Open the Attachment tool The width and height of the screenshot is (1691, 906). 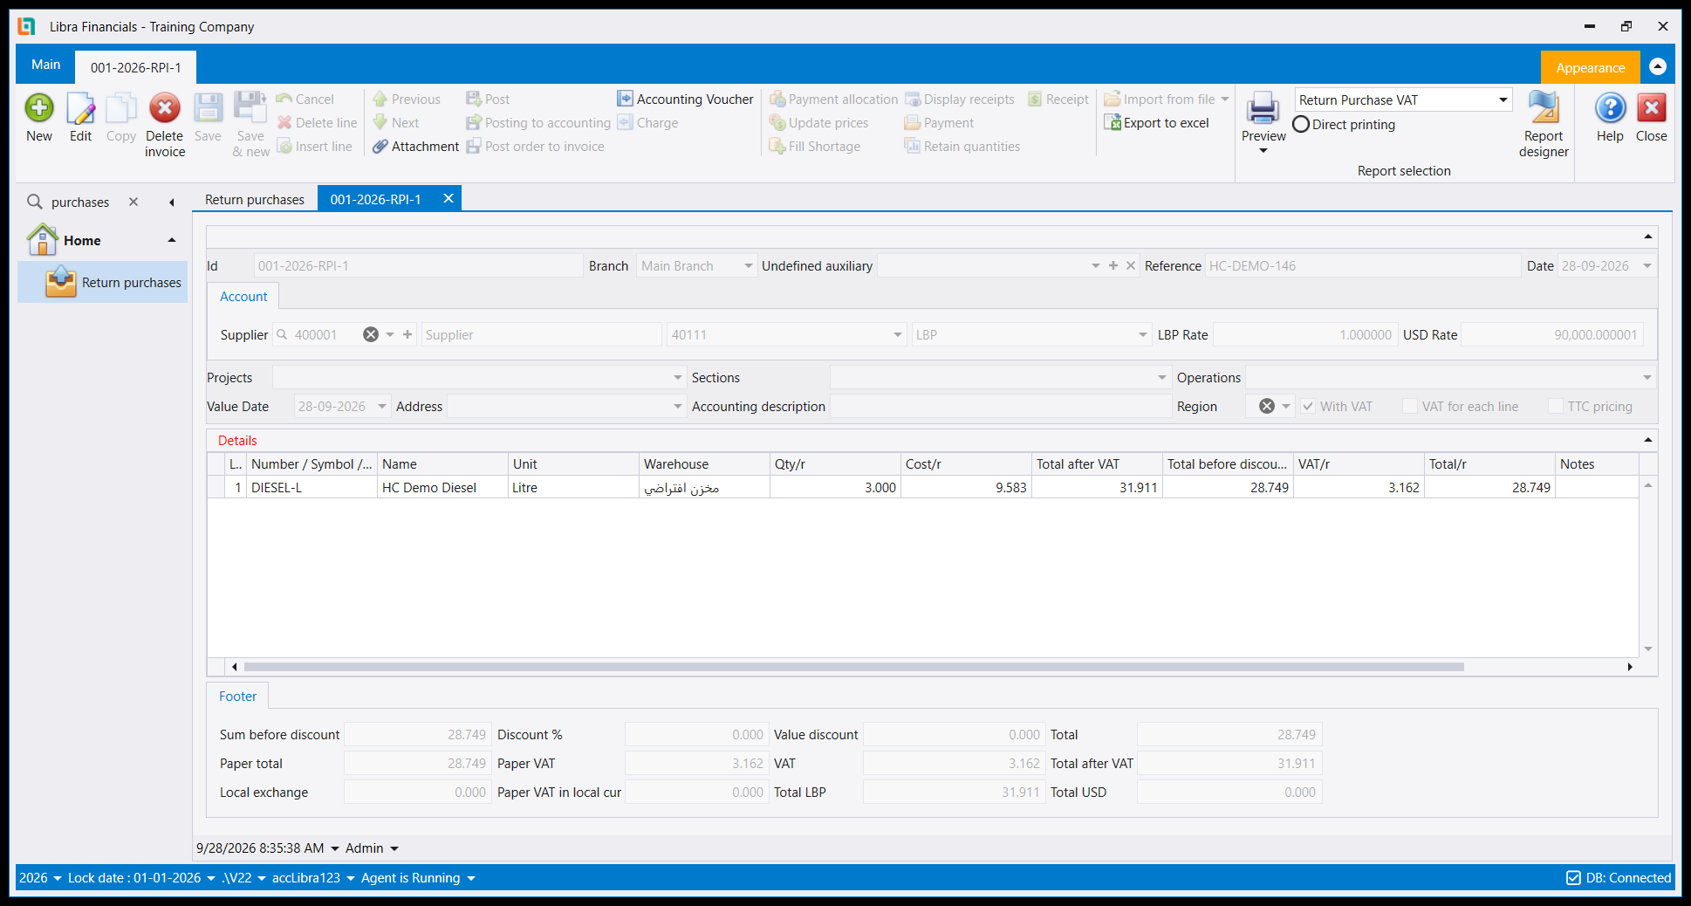[416, 147]
